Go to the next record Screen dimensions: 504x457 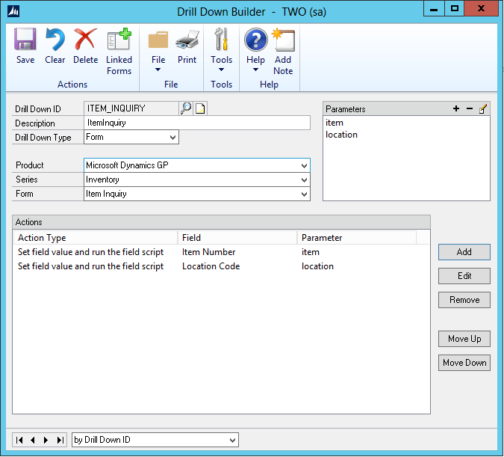click(46, 440)
